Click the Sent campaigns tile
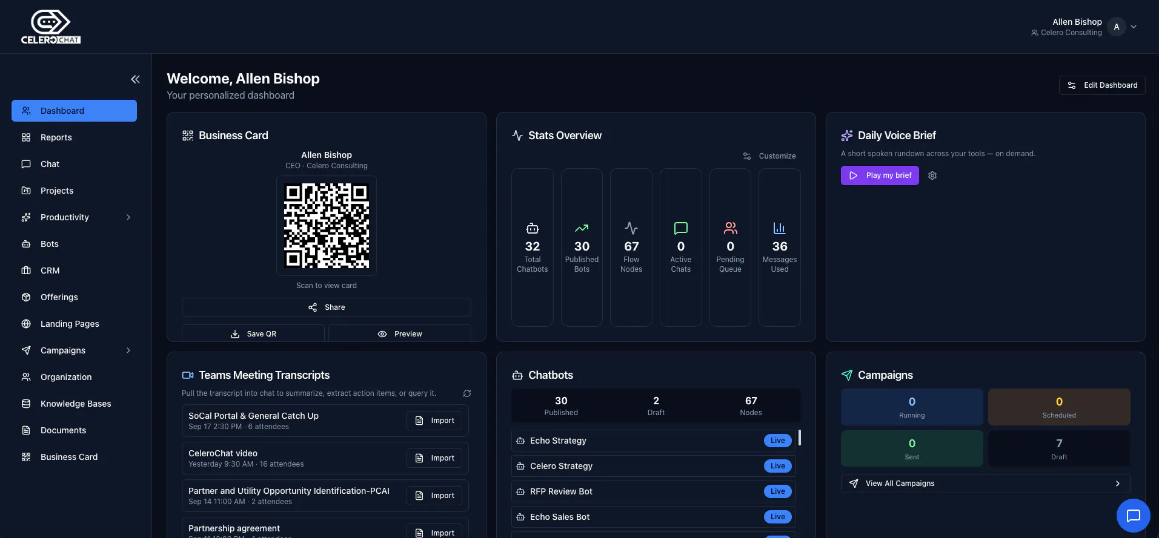 click(x=912, y=448)
